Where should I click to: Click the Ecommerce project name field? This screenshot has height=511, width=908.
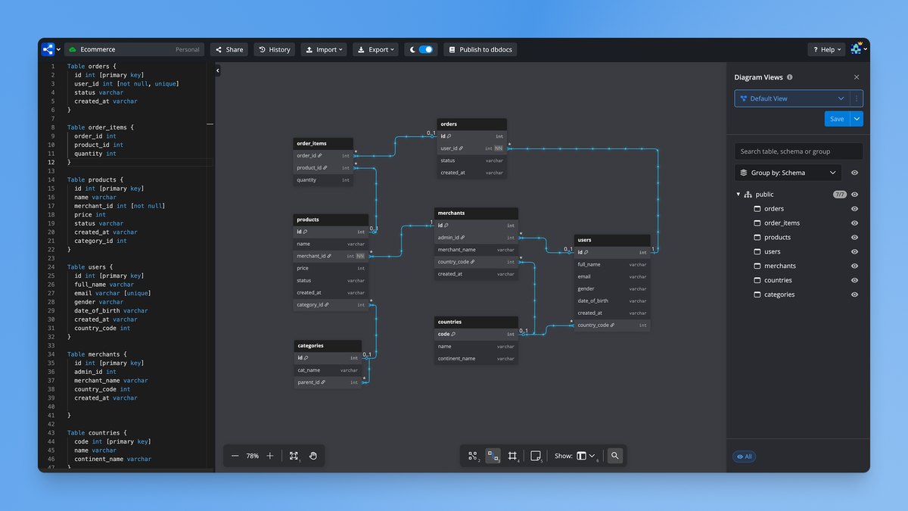134,49
